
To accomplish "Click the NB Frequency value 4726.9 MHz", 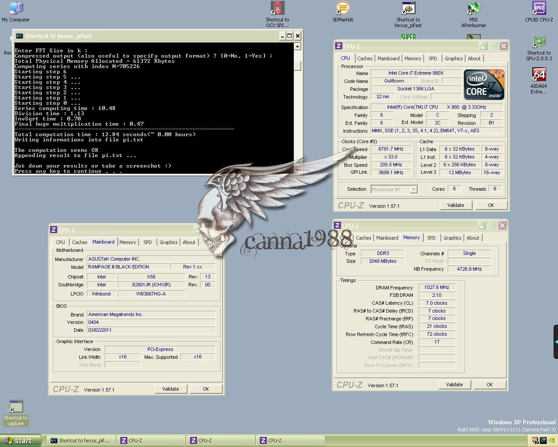I will tap(470, 269).
